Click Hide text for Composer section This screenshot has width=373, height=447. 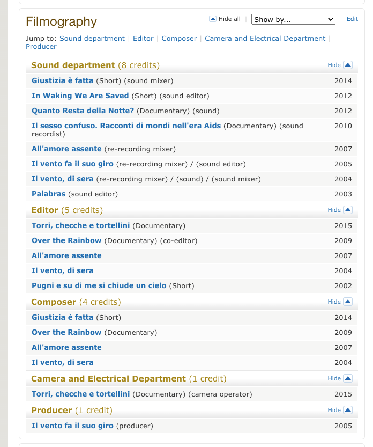click(x=334, y=302)
